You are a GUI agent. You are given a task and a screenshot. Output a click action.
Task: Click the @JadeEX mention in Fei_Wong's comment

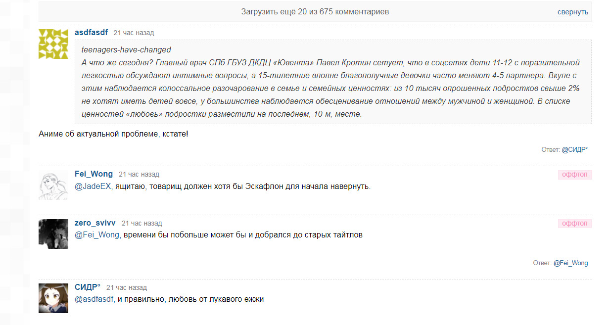point(93,186)
